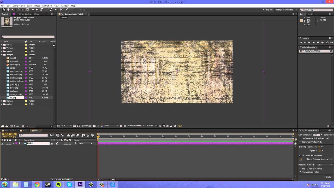Viewport: 334px width, 188px height.
Task: Open the Animation menu
Action: pos(47,6)
